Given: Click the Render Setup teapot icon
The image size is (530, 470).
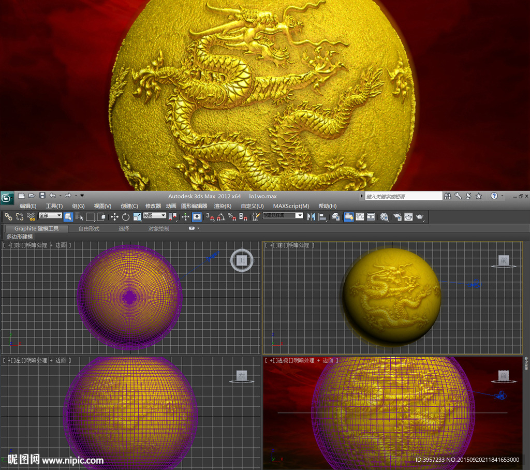Looking at the screenshot, I should (397, 216).
